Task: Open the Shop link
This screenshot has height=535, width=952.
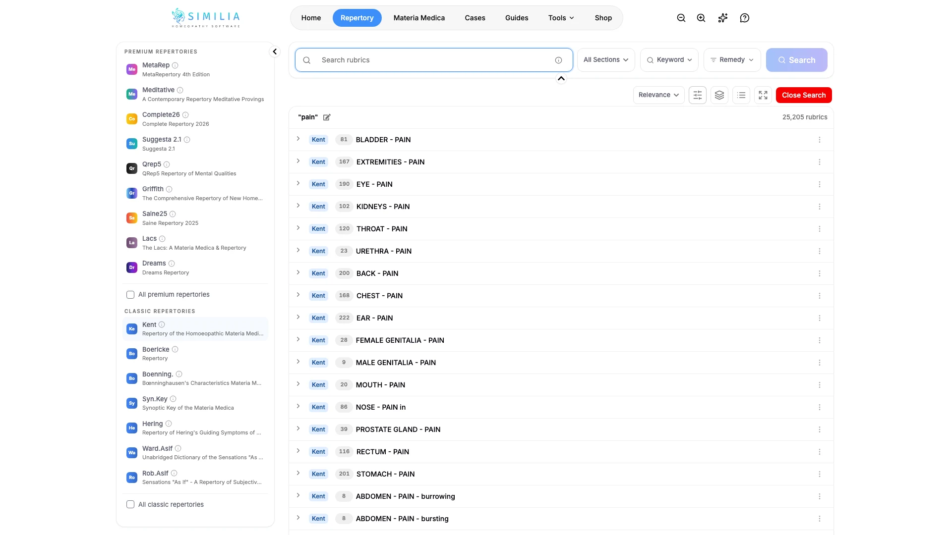Action: tap(603, 18)
